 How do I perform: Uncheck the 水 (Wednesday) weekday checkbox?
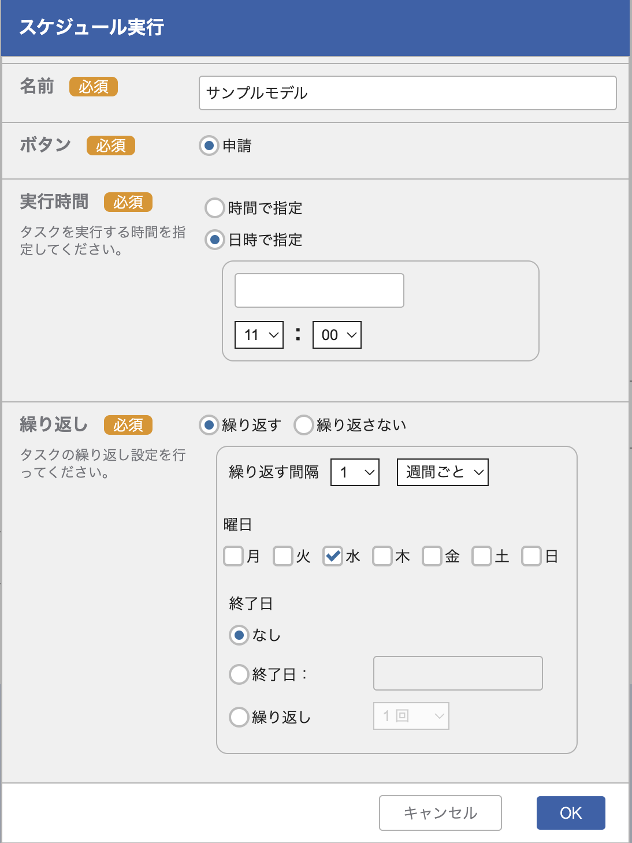[x=332, y=556]
